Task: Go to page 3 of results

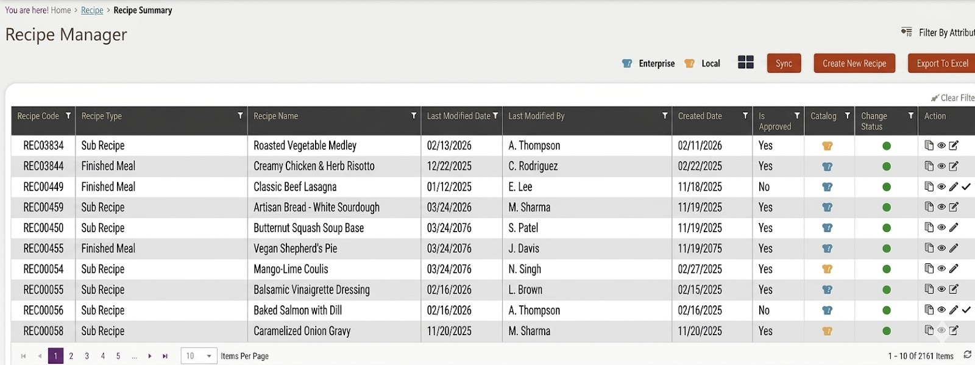Action: tap(87, 356)
